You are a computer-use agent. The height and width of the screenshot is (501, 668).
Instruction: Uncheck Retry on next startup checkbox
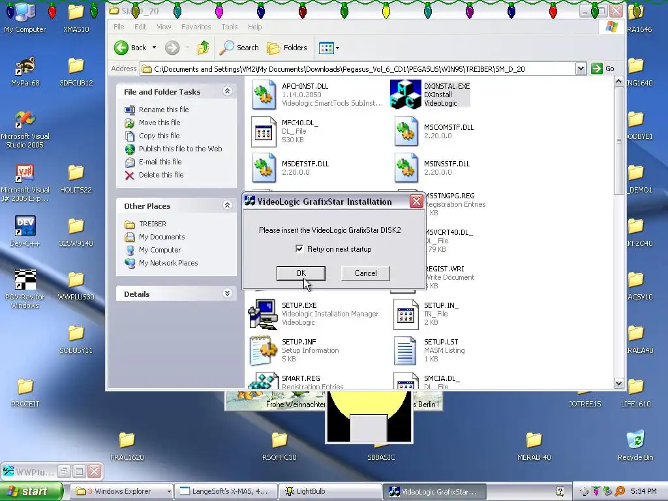pos(299,249)
